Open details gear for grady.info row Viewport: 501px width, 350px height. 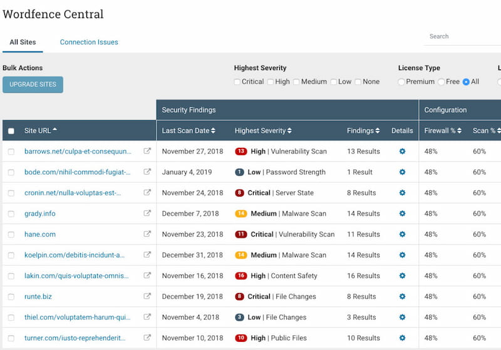tap(402, 214)
